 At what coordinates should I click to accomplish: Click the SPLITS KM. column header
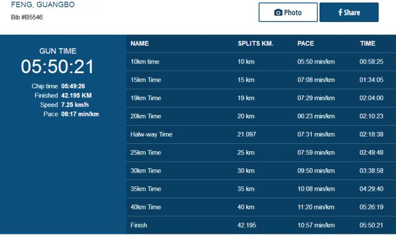256,44
